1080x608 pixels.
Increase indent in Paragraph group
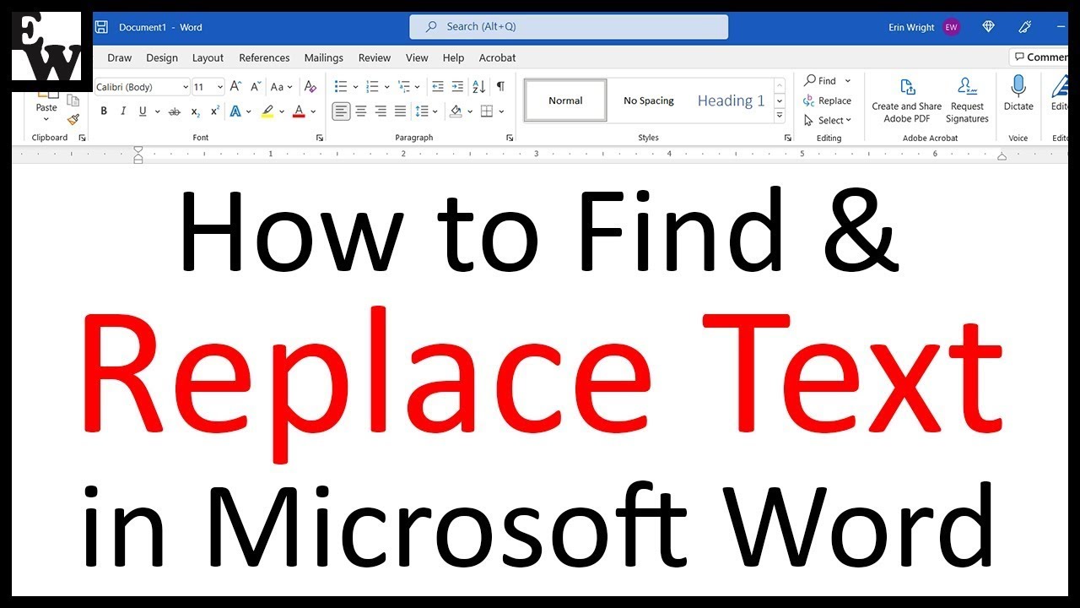tap(457, 87)
